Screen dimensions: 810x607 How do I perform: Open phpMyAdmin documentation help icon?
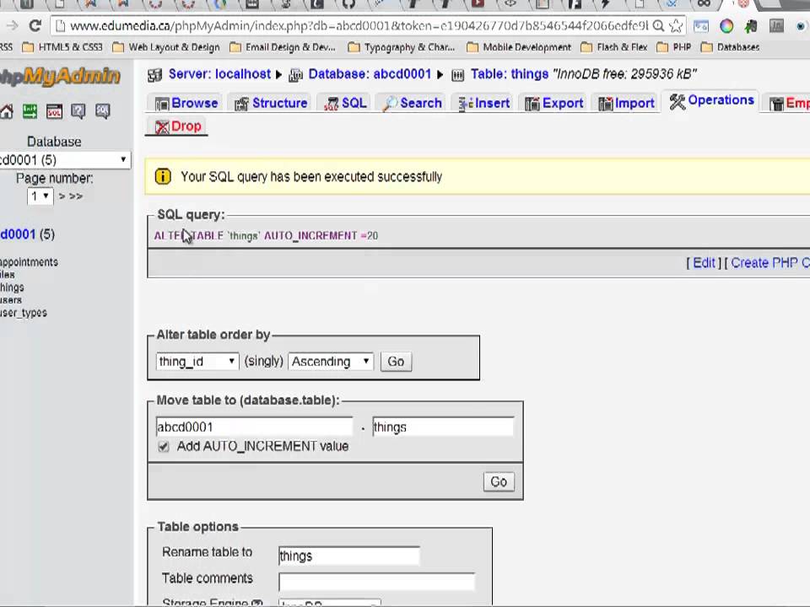coord(78,111)
